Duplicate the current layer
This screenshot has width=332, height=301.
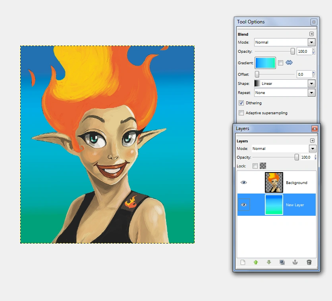click(x=282, y=262)
